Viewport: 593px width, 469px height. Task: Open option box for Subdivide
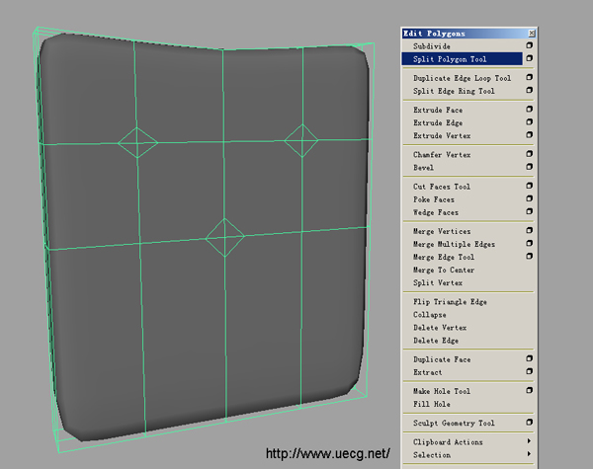tap(529, 45)
